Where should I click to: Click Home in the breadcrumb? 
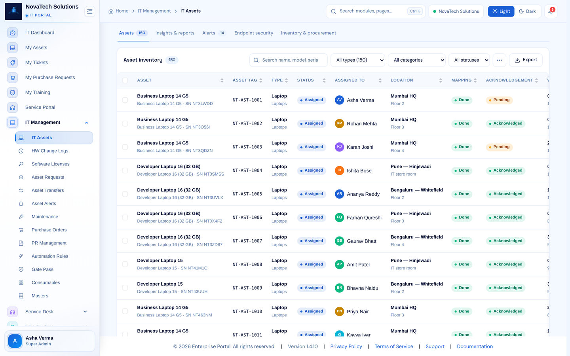(x=118, y=11)
